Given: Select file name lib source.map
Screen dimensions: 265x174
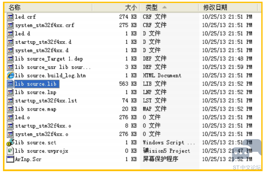Looking at the screenshot, I should tap(36, 109).
